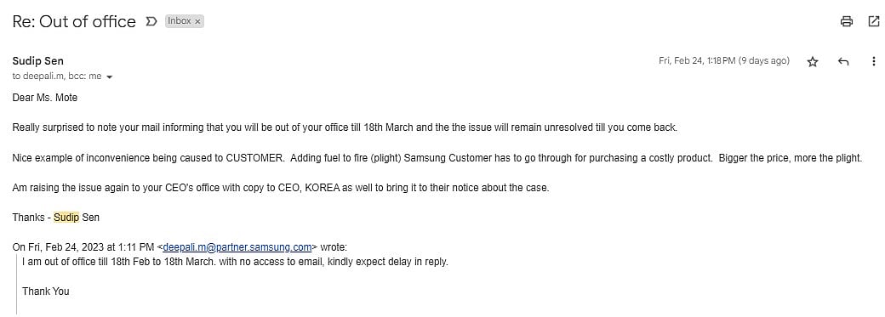Star the message from Sudip Sen

(x=813, y=61)
